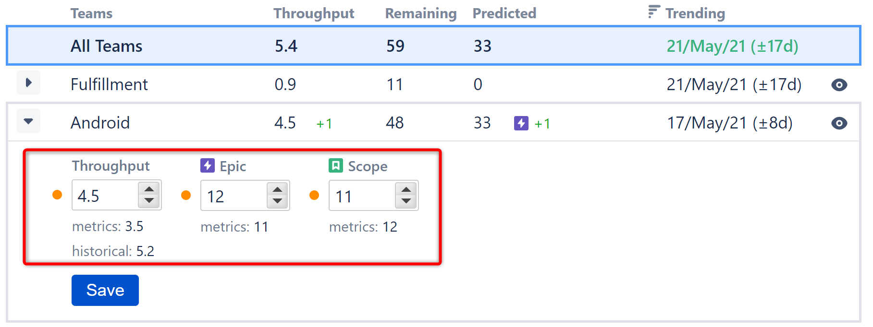Image resolution: width=873 pixels, height=327 pixels.
Task: Click the Teams column header
Action: point(91,13)
